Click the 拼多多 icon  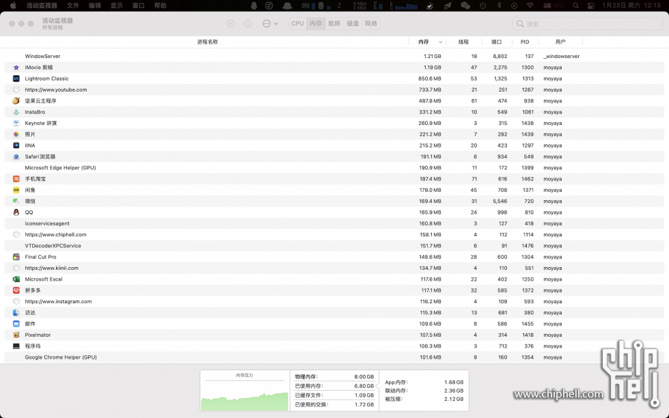point(16,290)
